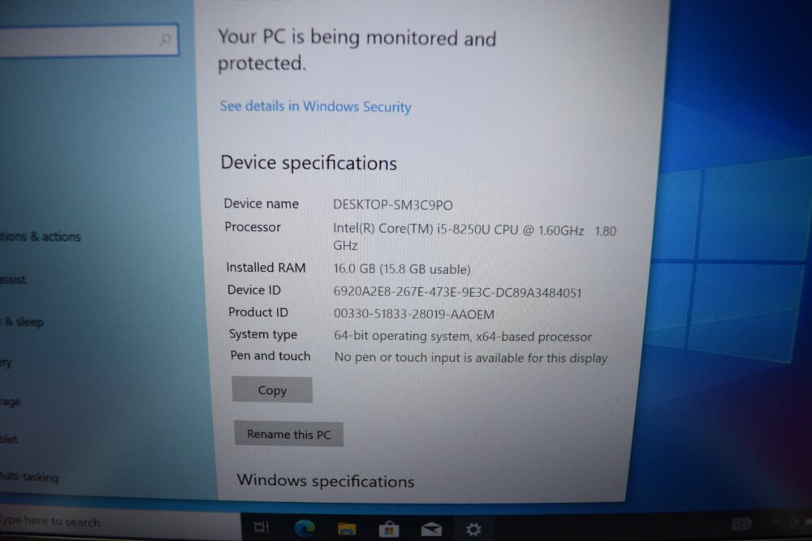Click the Copy button under device specifications
Screen dimensions: 812x541
click(x=272, y=390)
